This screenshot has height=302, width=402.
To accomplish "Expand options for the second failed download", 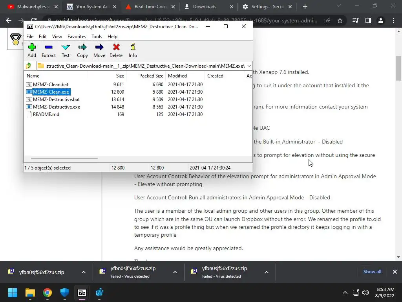I will 175,272.
